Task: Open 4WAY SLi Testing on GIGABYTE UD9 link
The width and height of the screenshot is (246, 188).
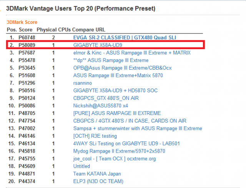Action: pyautogui.click(x=126, y=143)
